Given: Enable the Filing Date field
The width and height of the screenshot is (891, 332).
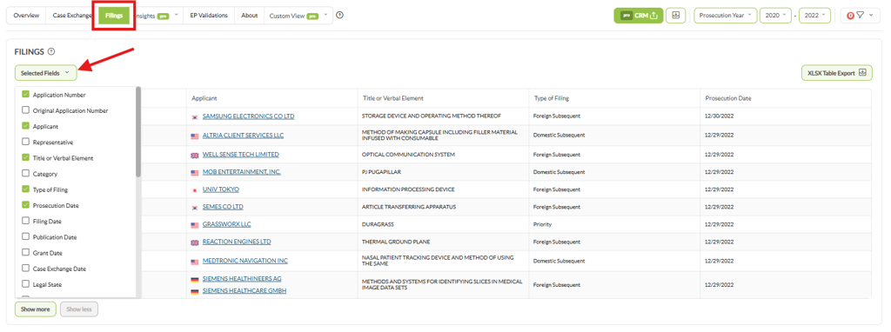Looking at the screenshot, I should coord(25,222).
